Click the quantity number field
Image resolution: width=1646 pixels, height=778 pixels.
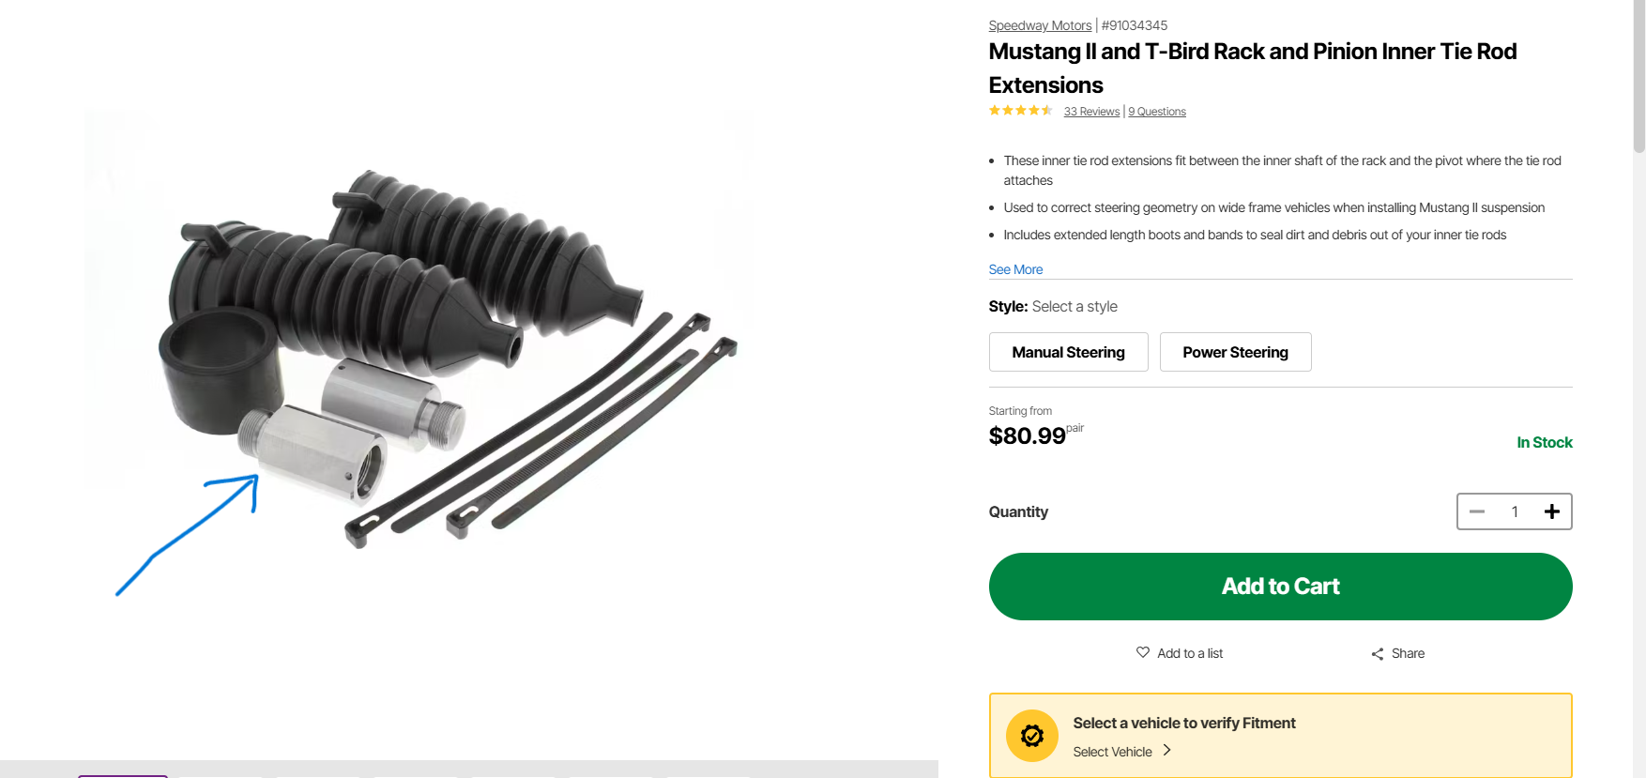click(1515, 511)
